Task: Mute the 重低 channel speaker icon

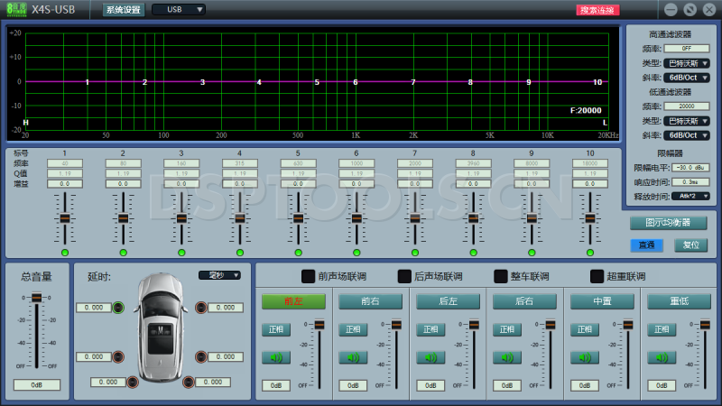Action: point(661,357)
